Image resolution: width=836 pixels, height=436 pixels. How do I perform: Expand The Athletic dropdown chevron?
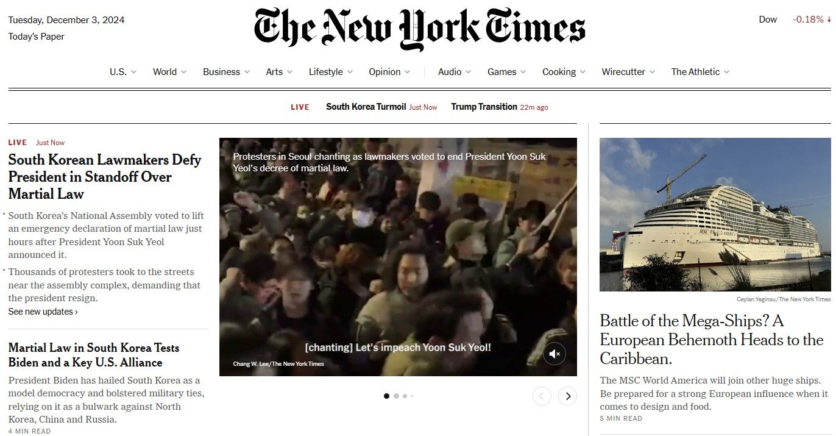(726, 72)
